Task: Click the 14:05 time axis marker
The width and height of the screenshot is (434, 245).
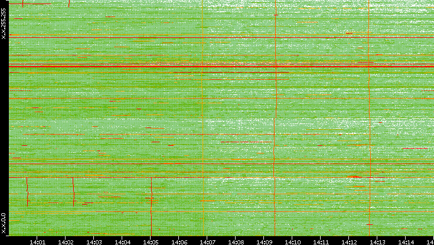Action: tap(151, 241)
